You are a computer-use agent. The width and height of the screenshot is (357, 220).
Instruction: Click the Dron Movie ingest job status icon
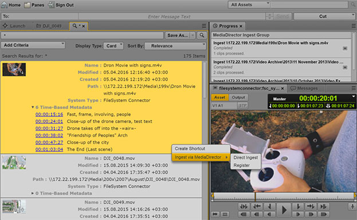pos(345,48)
